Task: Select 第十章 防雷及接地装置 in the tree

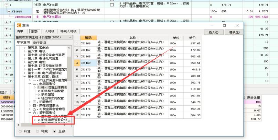Action: coord(44,66)
